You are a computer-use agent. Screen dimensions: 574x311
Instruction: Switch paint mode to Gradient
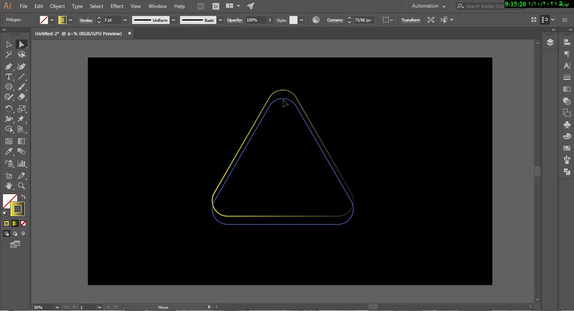pos(15,224)
